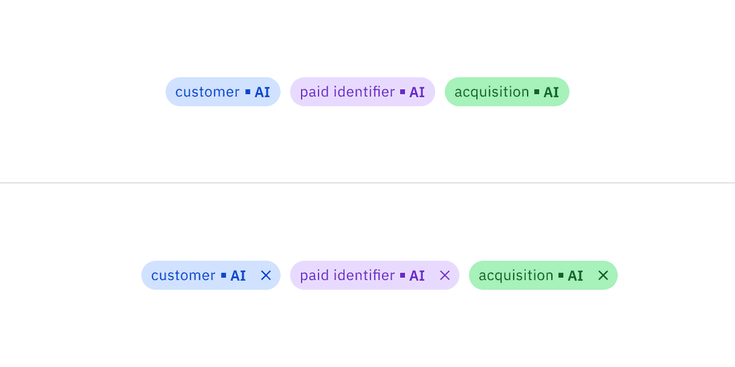Screen dimensions: 735x367
Task: Click the AI label on the purple paid identifier tag
Action: [417, 92]
